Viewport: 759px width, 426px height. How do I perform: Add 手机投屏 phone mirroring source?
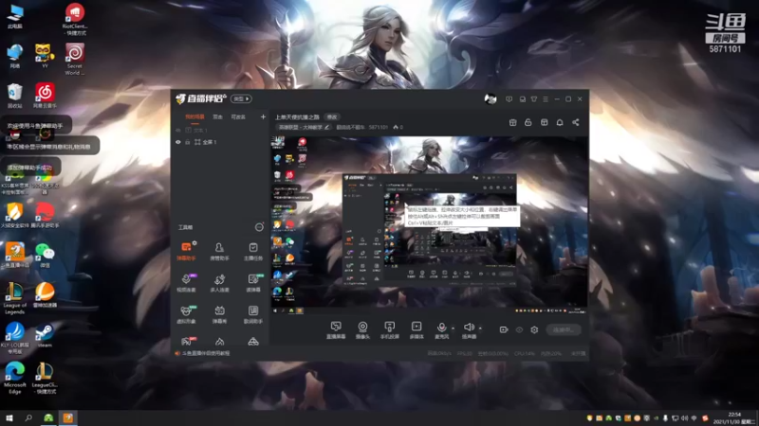[389, 330]
